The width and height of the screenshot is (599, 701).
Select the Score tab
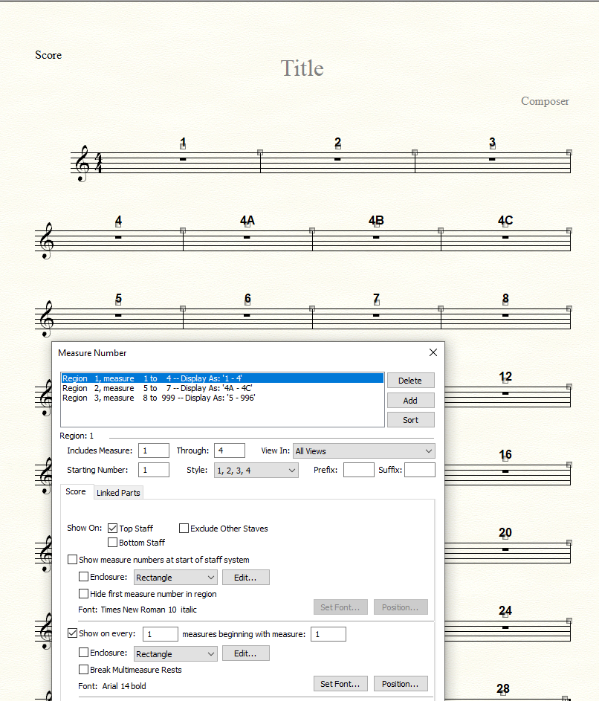pos(76,492)
